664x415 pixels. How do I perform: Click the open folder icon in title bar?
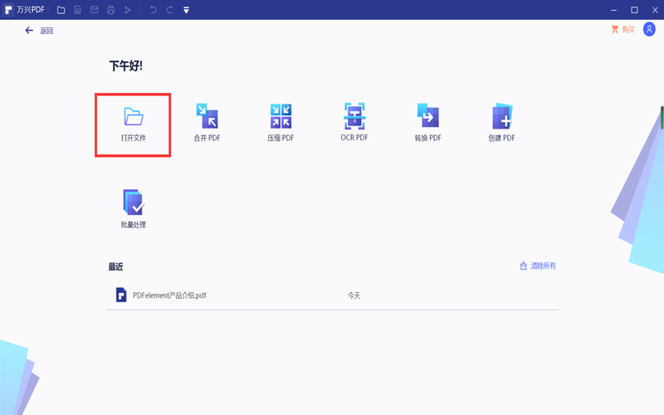tap(61, 10)
